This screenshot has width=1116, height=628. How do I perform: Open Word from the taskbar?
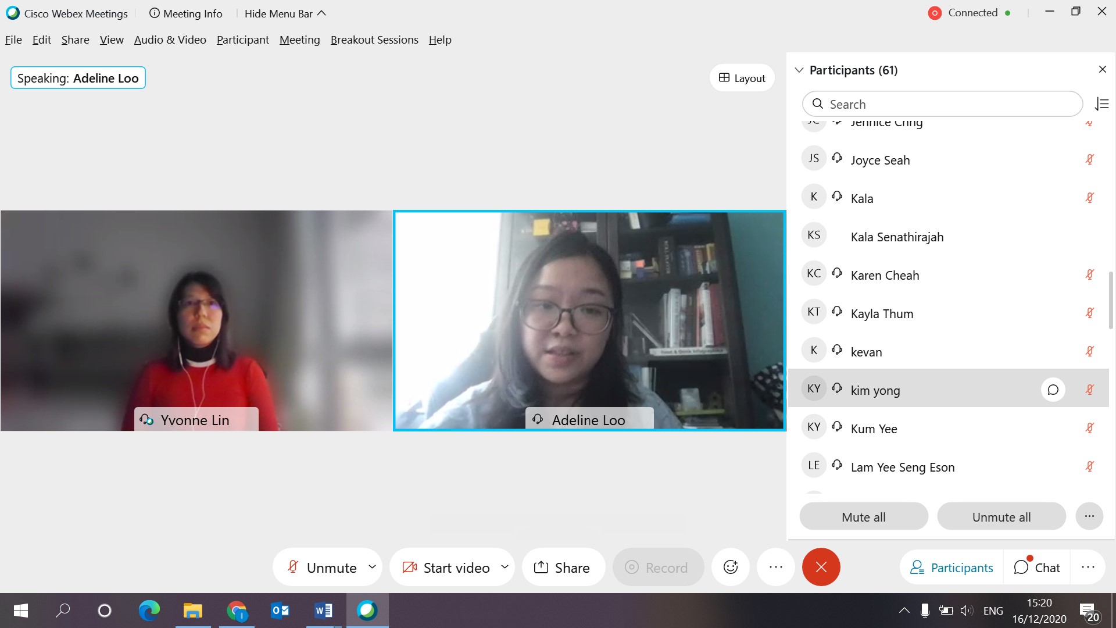[x=323, y=611]
